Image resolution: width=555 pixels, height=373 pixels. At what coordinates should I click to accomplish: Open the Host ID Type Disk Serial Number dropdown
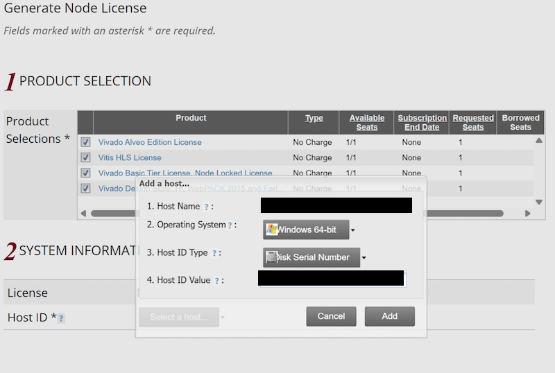[x=311, y=257]
